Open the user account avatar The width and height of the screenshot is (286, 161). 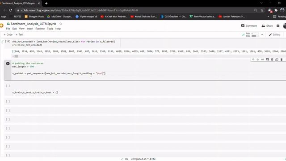click(284, 26)
